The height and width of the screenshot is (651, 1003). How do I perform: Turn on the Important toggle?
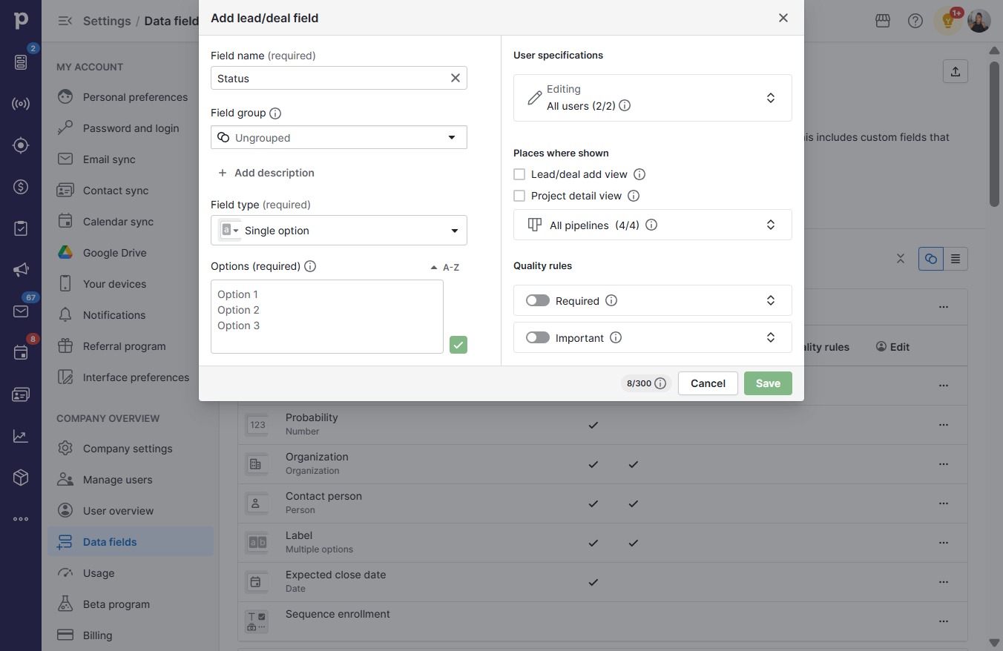point(538,337)
